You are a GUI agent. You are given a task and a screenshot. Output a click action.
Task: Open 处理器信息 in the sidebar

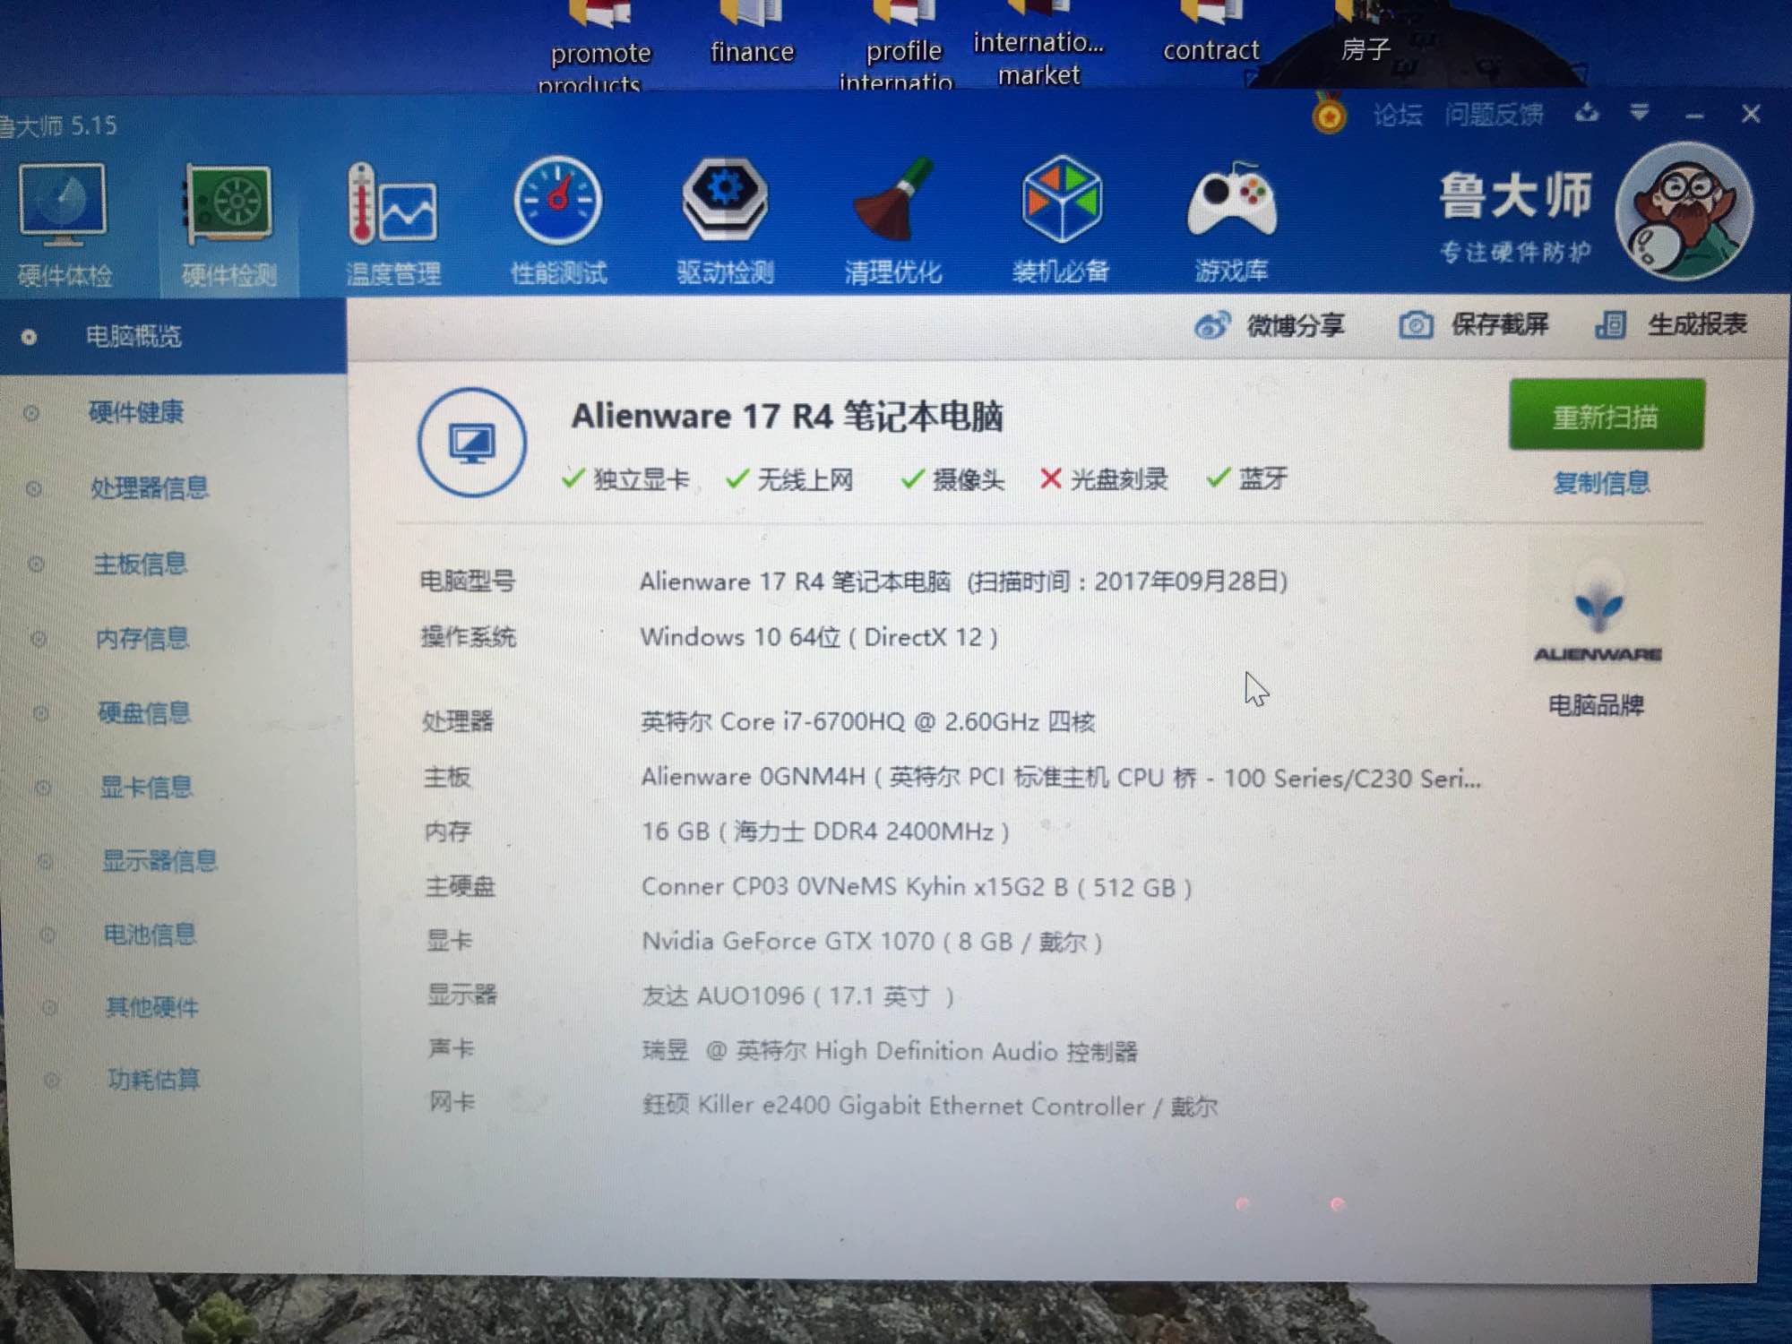tap(149, 488)
